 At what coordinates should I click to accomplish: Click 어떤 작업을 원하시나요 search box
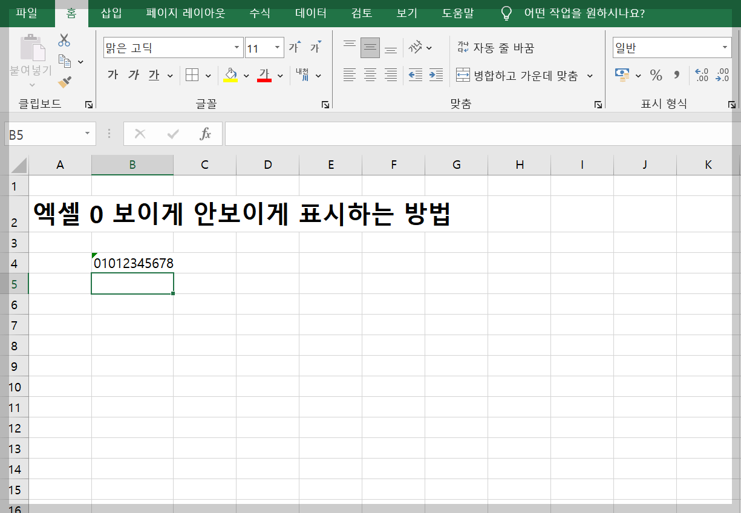tap(584, 13)
